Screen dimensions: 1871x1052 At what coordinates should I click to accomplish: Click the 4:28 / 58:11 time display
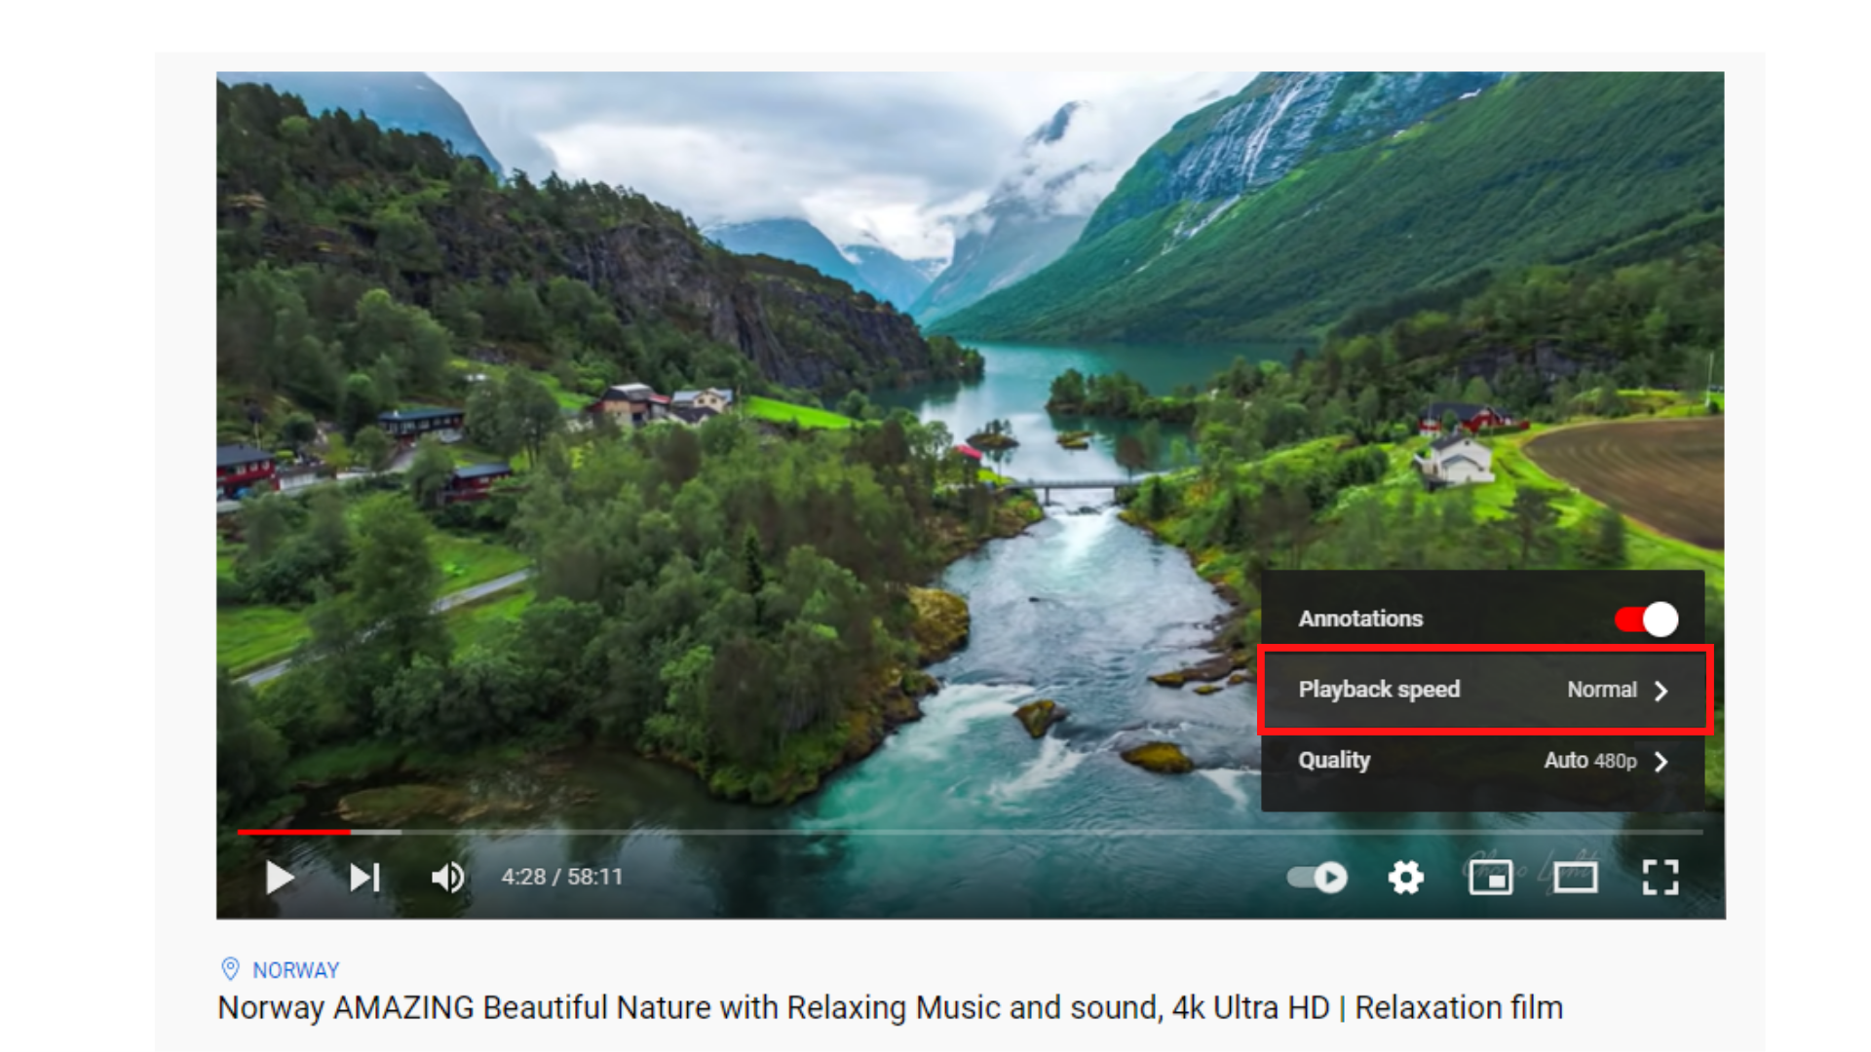tap(561, 878)
